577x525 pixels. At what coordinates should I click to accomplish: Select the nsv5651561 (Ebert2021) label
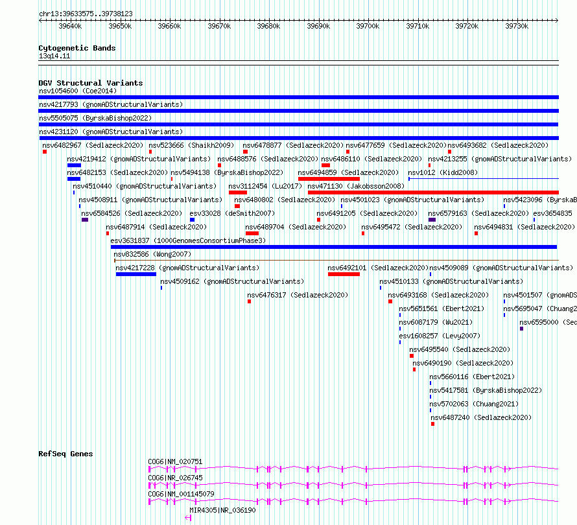[x=442, y=309]
